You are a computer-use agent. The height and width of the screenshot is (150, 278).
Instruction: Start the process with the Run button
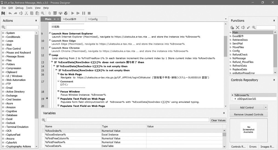pos(73,13)
